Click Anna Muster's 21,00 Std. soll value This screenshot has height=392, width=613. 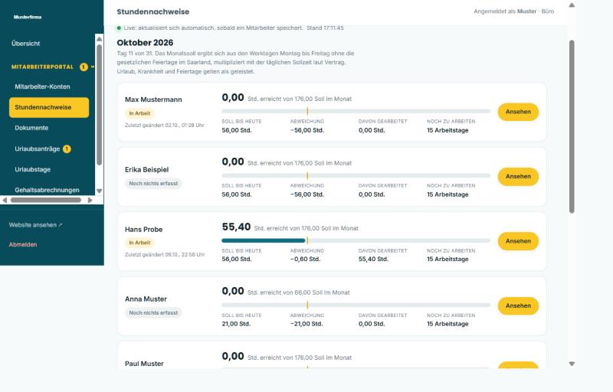point(236,324)
